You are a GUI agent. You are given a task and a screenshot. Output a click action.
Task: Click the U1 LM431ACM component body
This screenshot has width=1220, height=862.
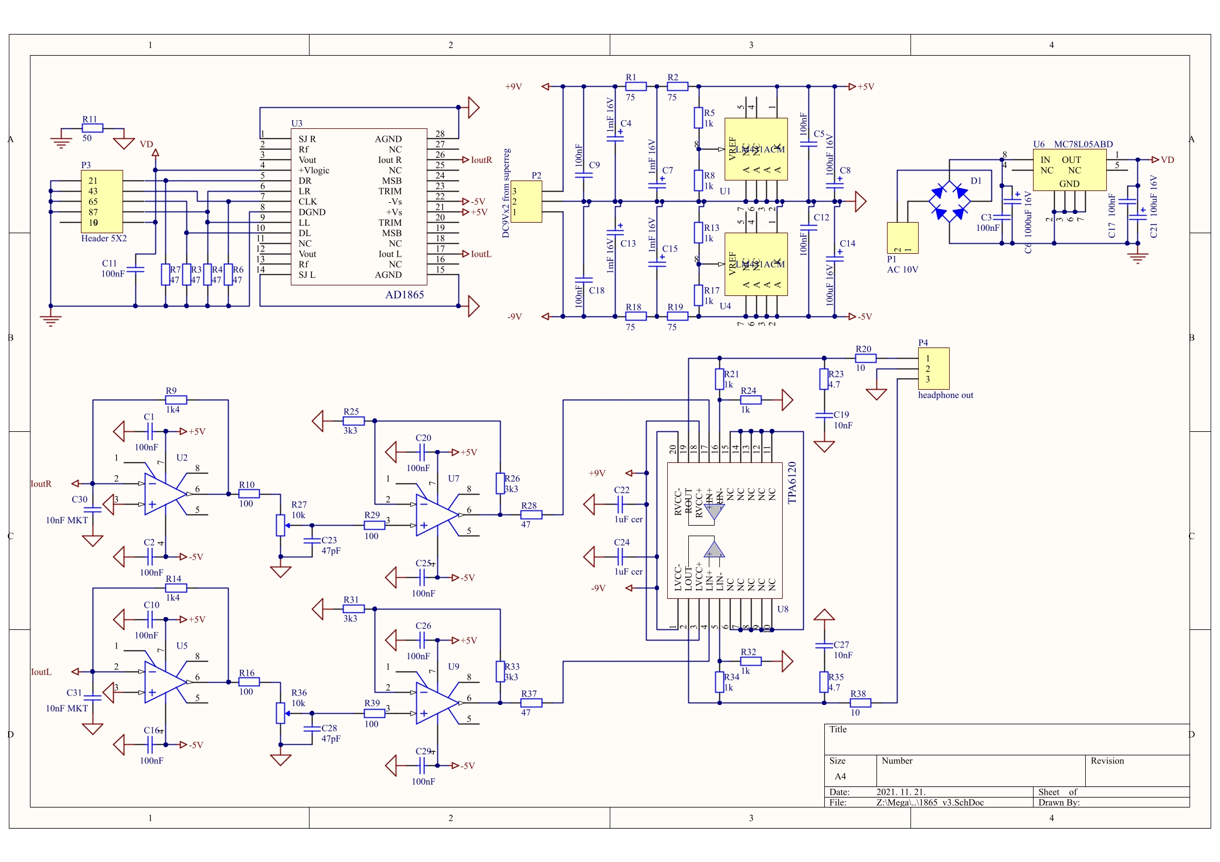tap(756, 149)
